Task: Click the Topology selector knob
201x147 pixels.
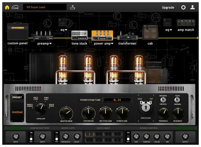Action: click(41, 109)
